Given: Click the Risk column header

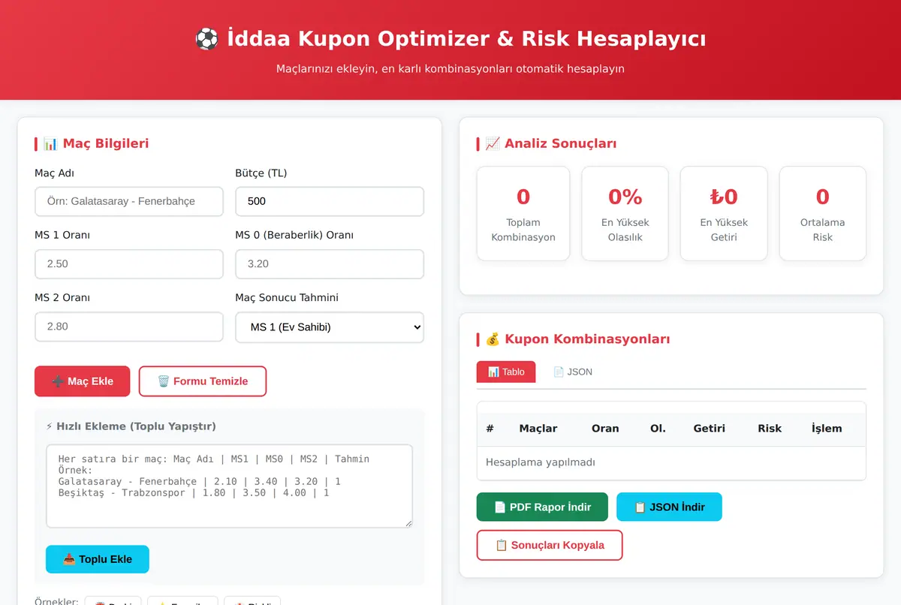Looking at the screenshot, I should click(x=770, y=429).
